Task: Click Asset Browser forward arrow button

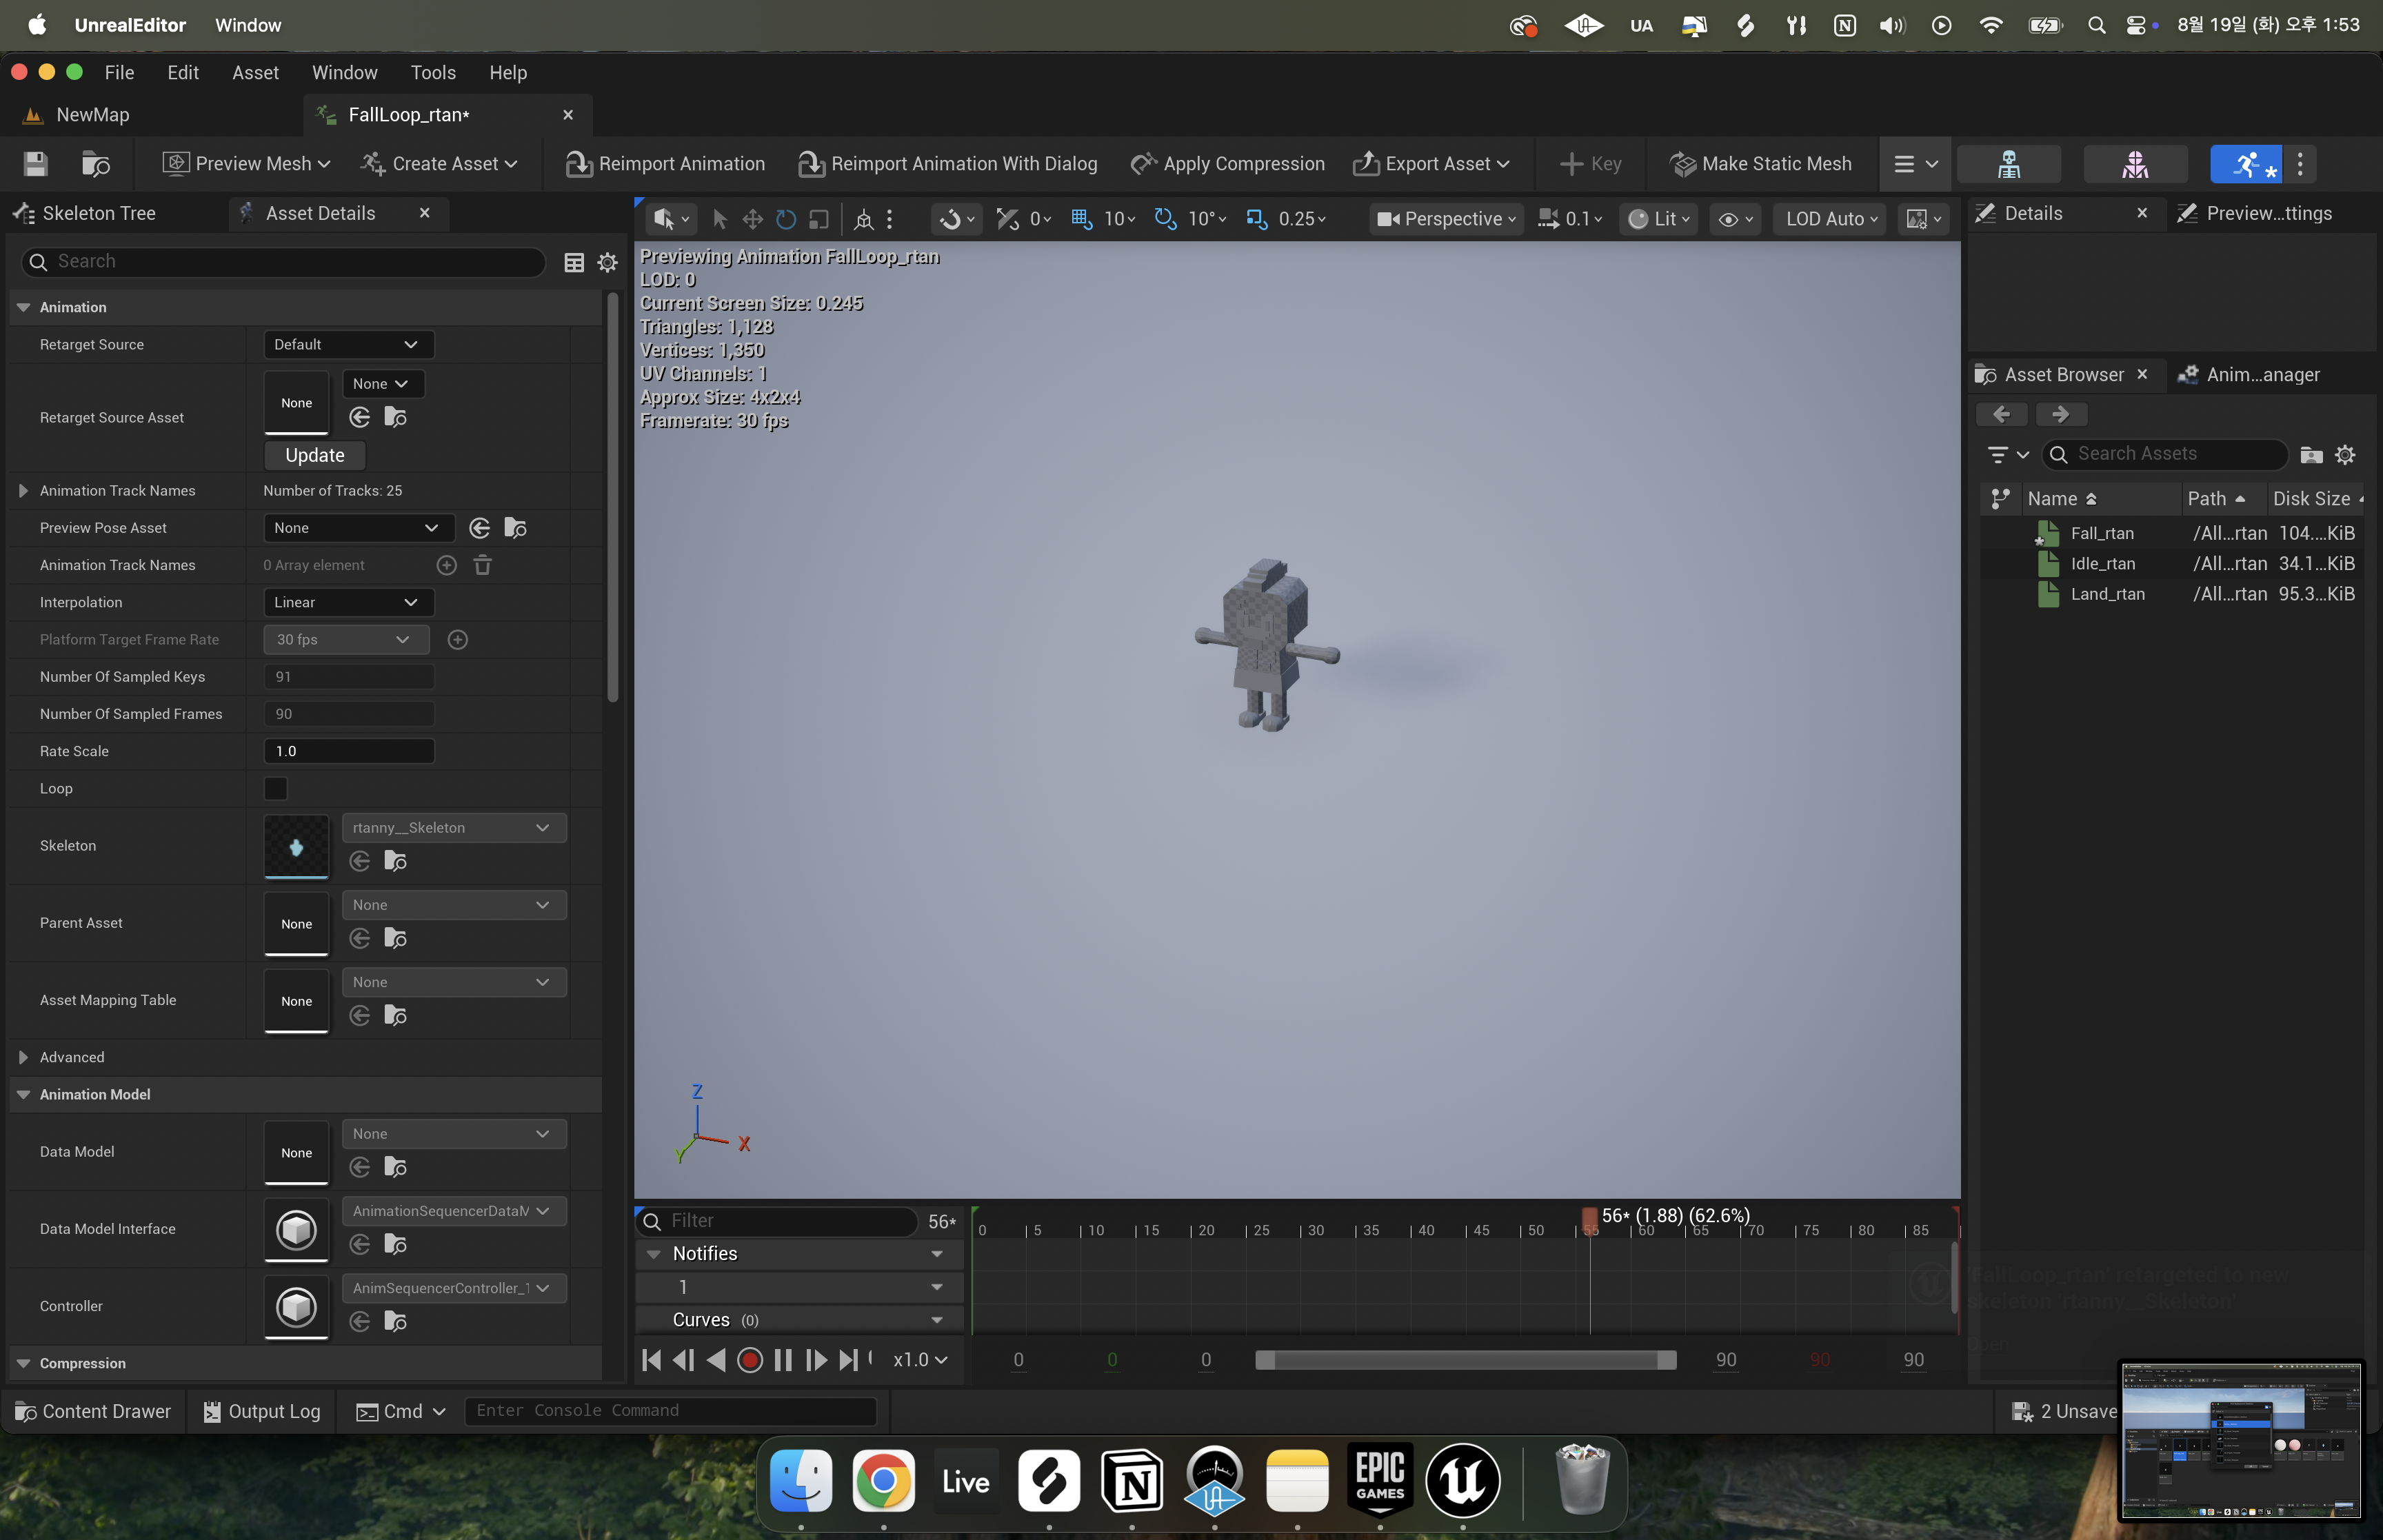Action: (2061, 414)
